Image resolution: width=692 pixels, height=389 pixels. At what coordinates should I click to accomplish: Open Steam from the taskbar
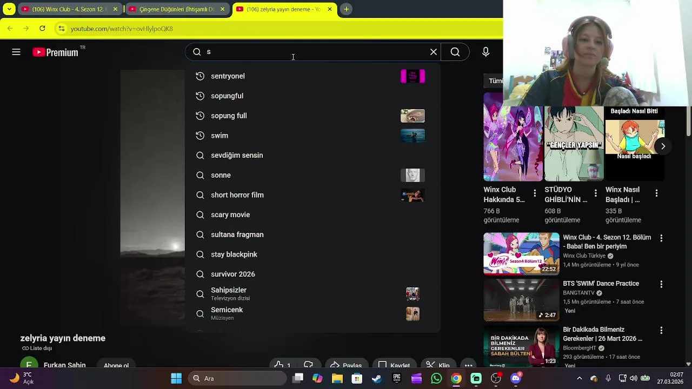[376, 379]
